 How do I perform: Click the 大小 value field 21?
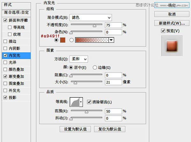pyautogui.click(x=114, y=82)
